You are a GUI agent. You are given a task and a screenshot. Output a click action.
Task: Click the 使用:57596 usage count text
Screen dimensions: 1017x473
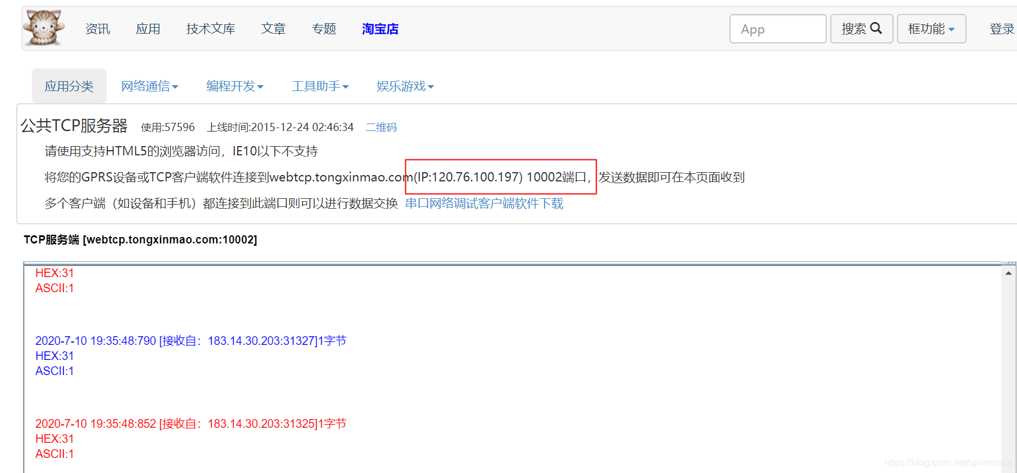click(x=168, y=127)
